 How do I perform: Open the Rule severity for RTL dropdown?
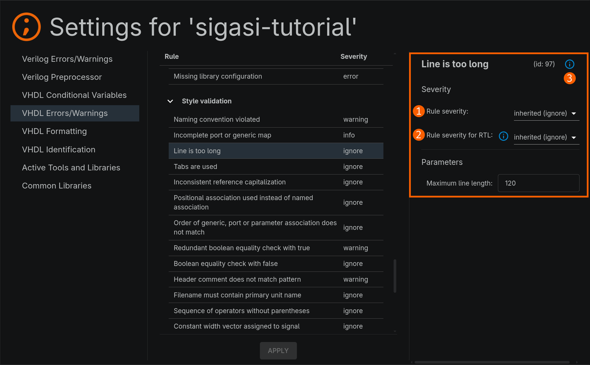pyautogui.click(x=546, y=137)
